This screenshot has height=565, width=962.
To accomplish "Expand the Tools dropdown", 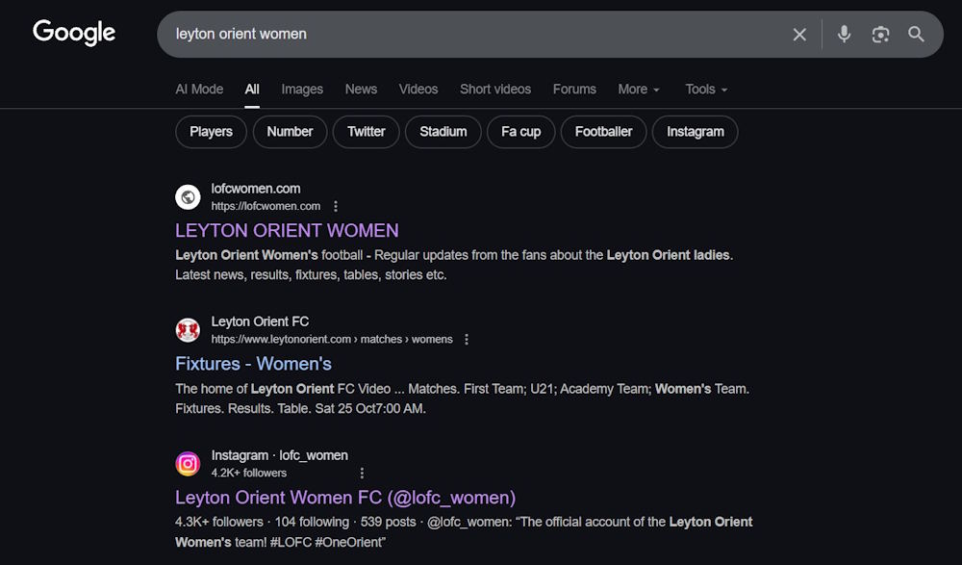I will coord(705,89).
